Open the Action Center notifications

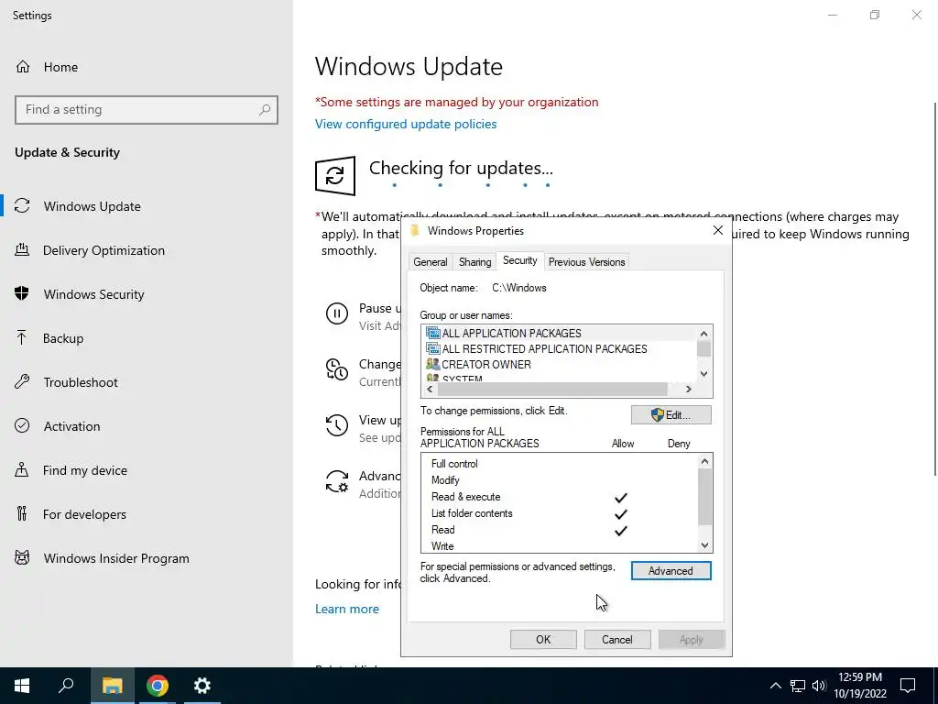click(908, 686)
